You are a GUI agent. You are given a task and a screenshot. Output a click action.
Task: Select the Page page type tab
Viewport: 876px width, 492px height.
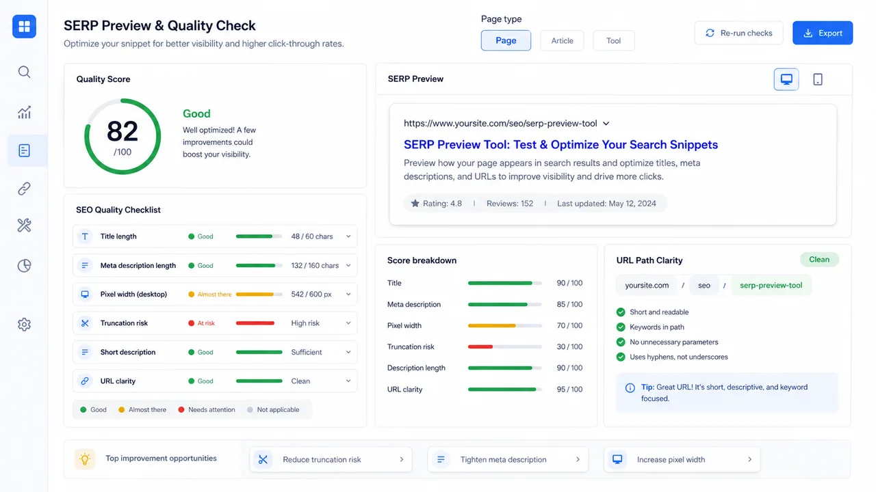click(x=506, y=40)
